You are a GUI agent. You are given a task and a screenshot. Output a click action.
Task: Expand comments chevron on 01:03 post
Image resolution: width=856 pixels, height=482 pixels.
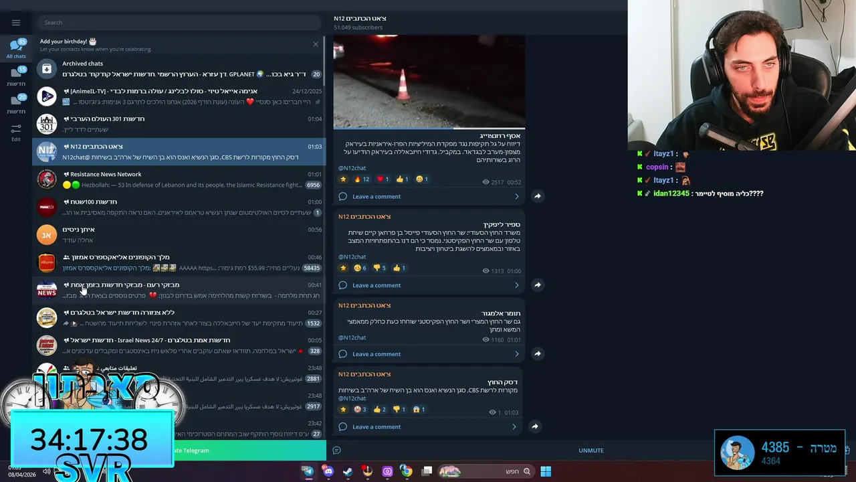point(514,426)
